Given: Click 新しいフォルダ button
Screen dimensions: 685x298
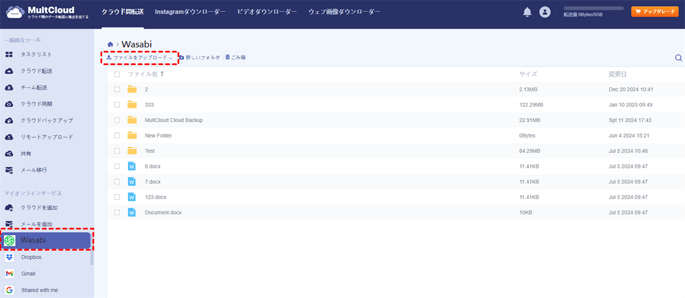Looking at the screenshot, I should click(x=199, y=58).
